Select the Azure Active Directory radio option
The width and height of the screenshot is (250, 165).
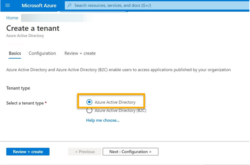[x=90, y=102]
